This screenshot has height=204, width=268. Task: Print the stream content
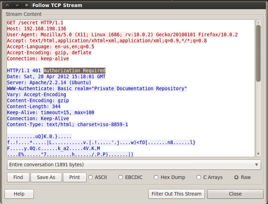pyautogui.click(x=75, y=177)
